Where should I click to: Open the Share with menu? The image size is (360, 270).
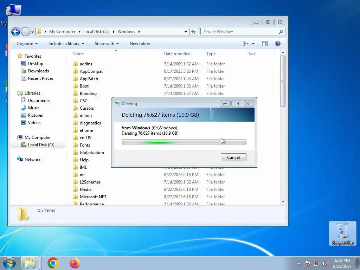[x=107, y=44]
